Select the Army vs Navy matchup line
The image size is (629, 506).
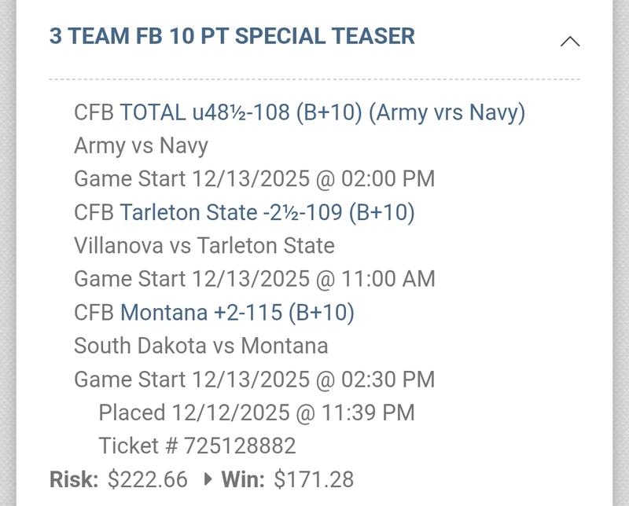[141, 145]
